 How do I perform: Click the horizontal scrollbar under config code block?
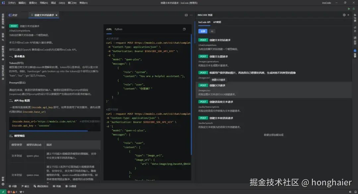48,131
